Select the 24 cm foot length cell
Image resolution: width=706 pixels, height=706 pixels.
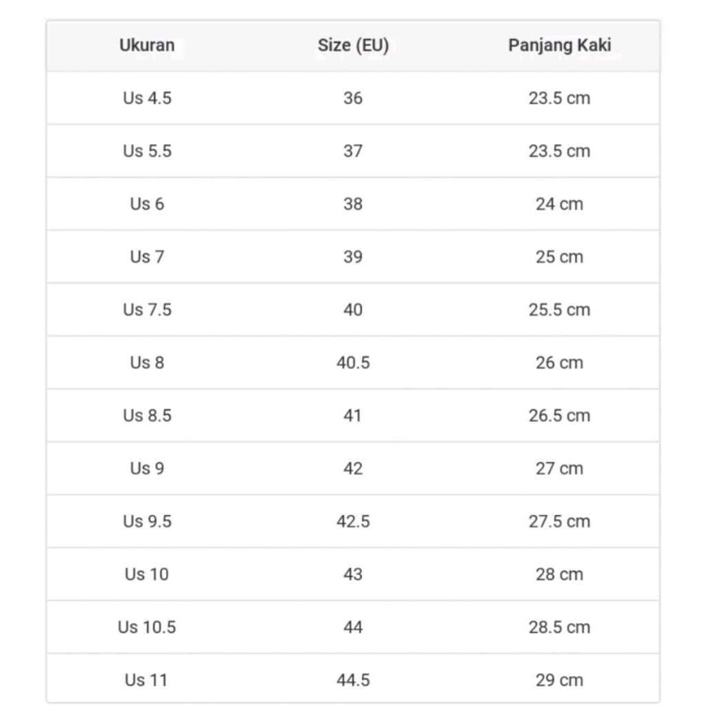point(559,204)
